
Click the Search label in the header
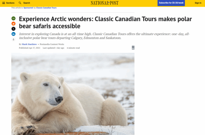click(x=27, y=3)
